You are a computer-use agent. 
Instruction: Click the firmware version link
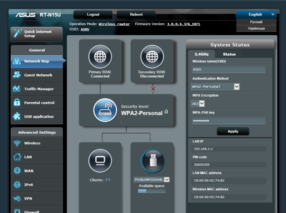(184, 24)
